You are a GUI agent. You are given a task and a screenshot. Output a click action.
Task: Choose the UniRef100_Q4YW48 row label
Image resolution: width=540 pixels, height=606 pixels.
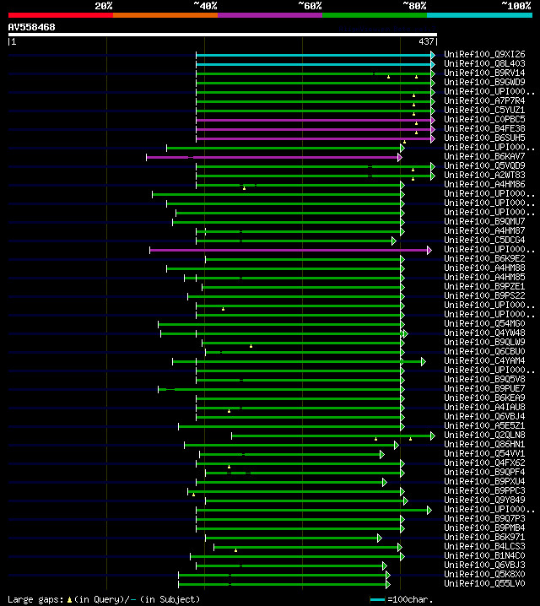click(x=484, y=333)
